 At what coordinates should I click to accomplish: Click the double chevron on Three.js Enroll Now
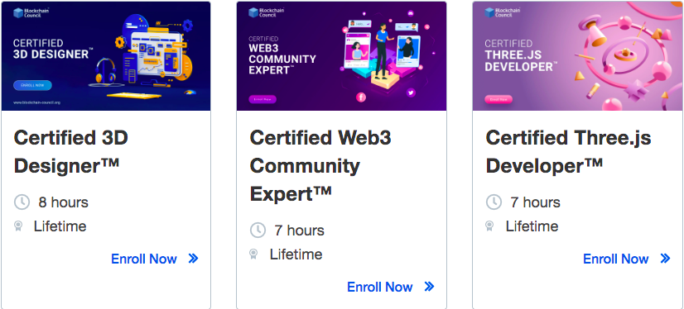665,259
